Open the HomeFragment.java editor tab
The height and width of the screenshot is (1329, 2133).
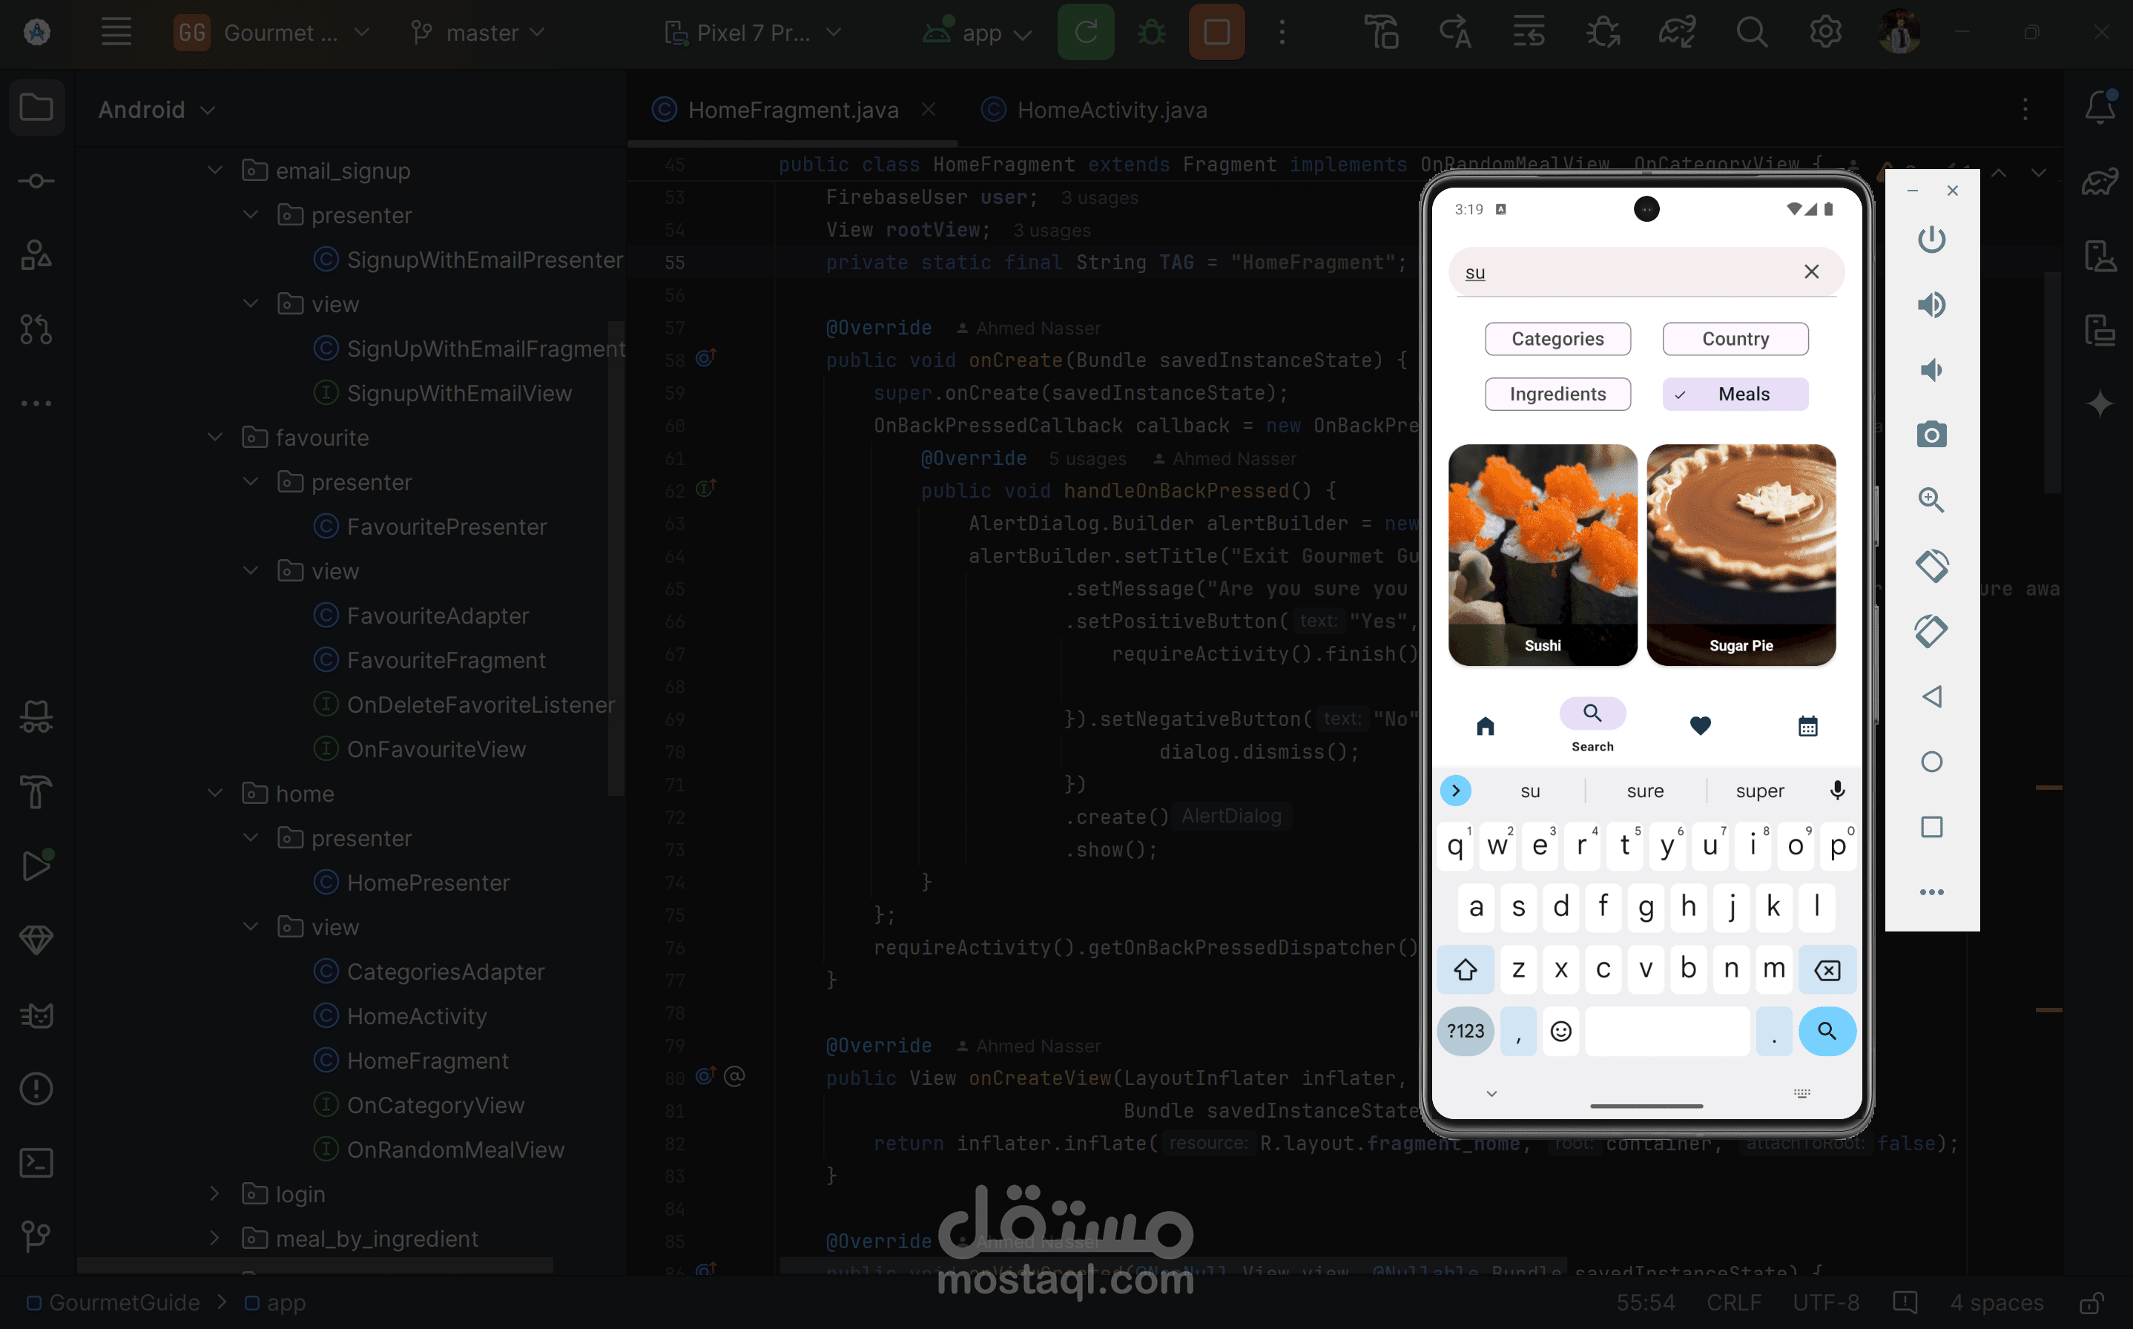792,110
